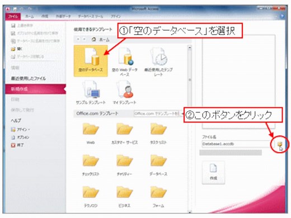Open the Web template folder
291x218 pixels.
91,134
